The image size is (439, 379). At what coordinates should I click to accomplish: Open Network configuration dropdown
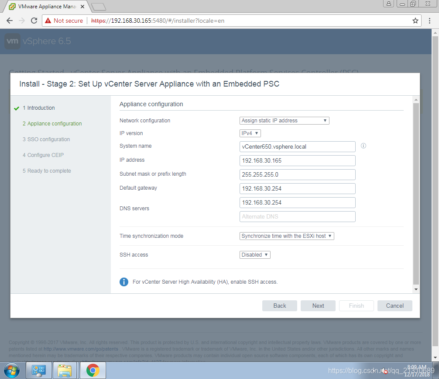[284, 121]
